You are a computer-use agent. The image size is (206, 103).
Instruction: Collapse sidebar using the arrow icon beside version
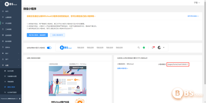tap(20, 99)
